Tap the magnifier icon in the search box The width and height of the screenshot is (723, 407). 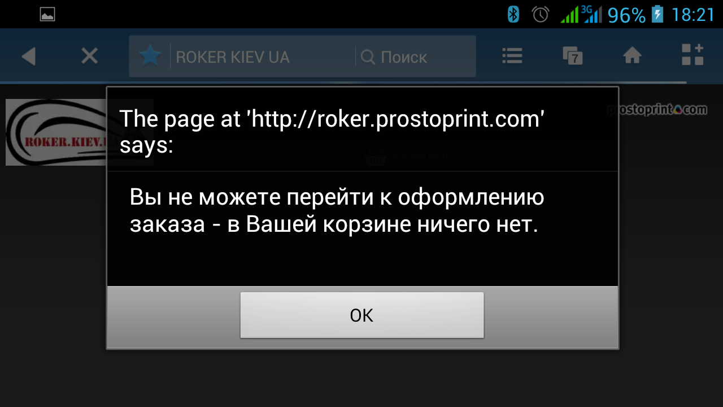pos(368,57)
